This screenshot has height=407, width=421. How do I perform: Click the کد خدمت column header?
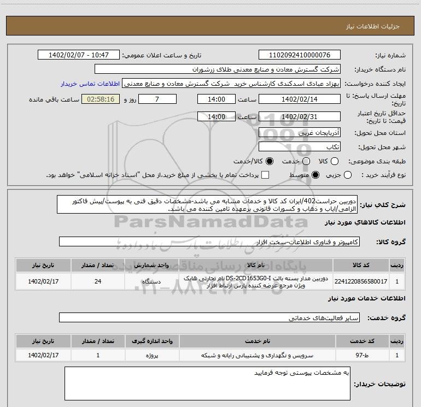(362, 341)
